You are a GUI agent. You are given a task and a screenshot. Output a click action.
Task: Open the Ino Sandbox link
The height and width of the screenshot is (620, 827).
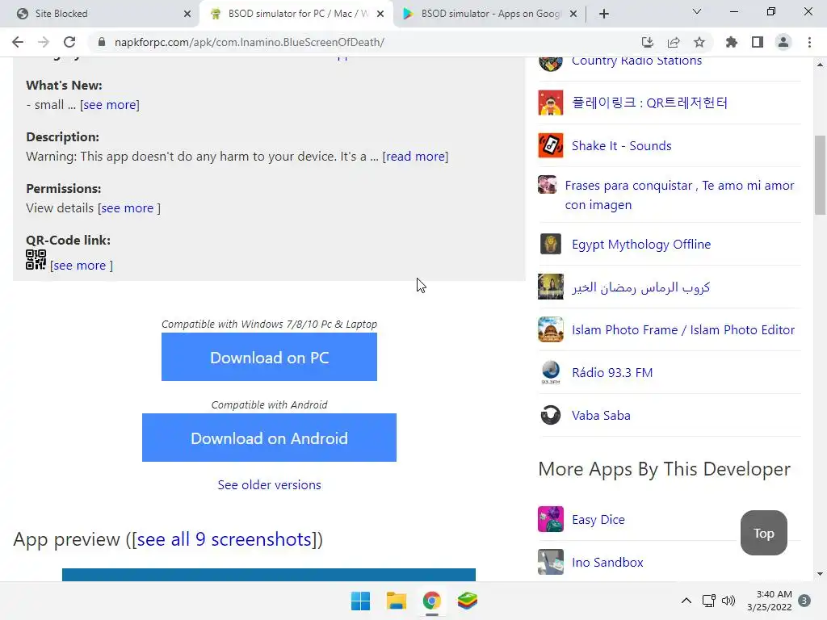coord(607,563)
